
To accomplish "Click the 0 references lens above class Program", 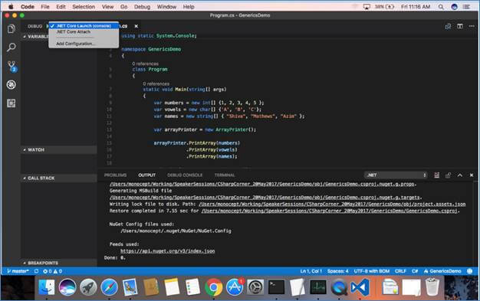I will click(x=146, y=64).
